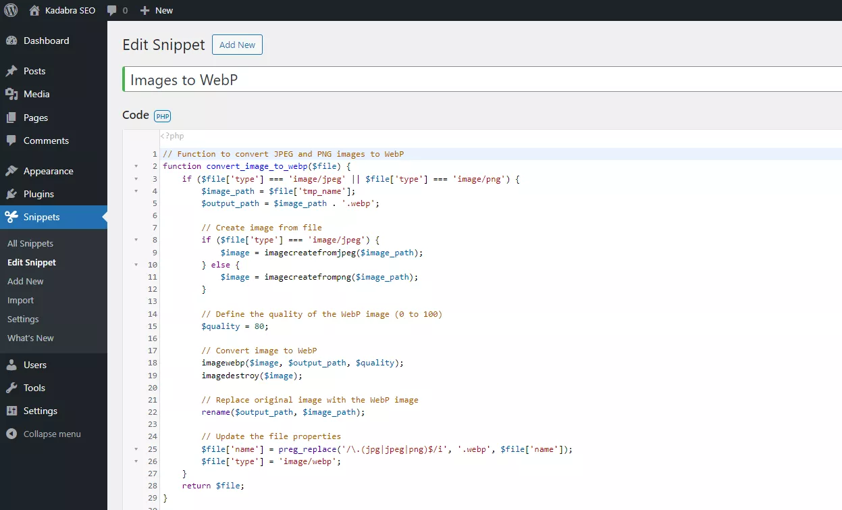Image resolution: width=842 pixels, height=510 pixels.
Task: Collapse code fold at line 3
Action: [x=136, y=179]
